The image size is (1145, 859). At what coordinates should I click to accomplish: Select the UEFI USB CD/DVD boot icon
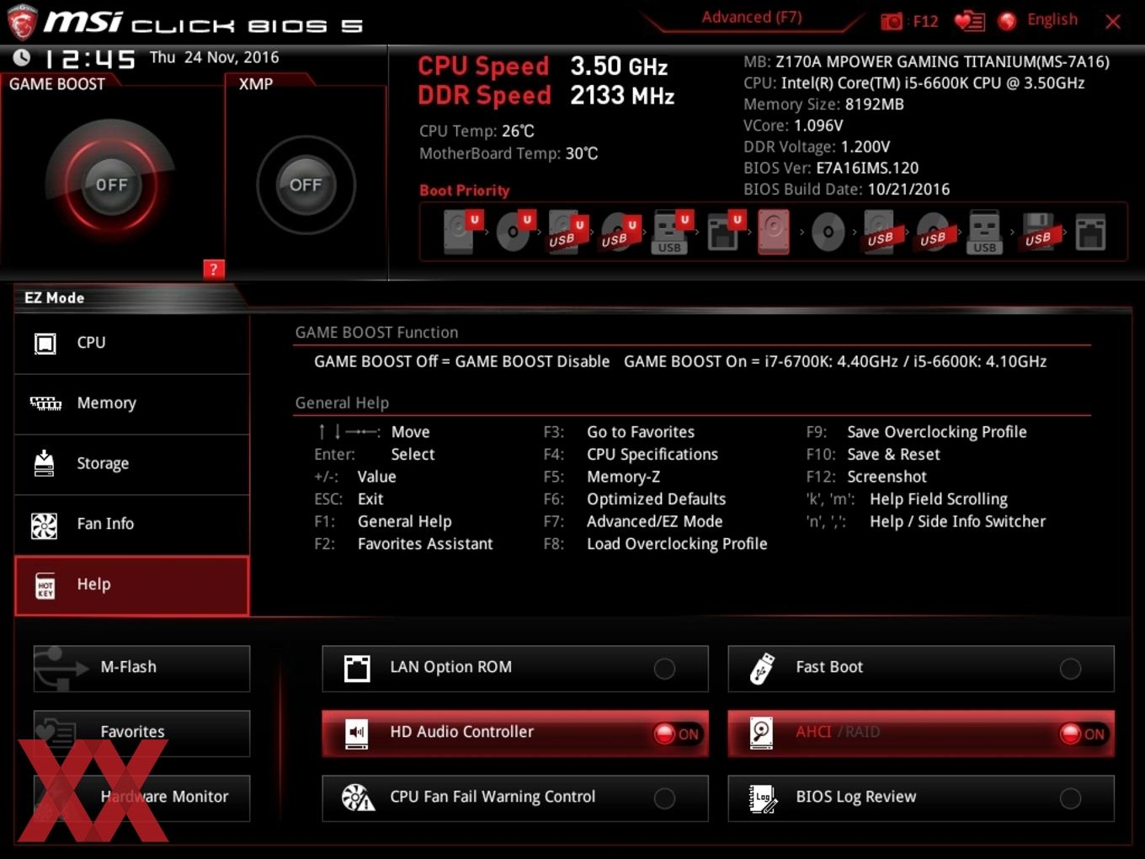(x=618, y=232)
